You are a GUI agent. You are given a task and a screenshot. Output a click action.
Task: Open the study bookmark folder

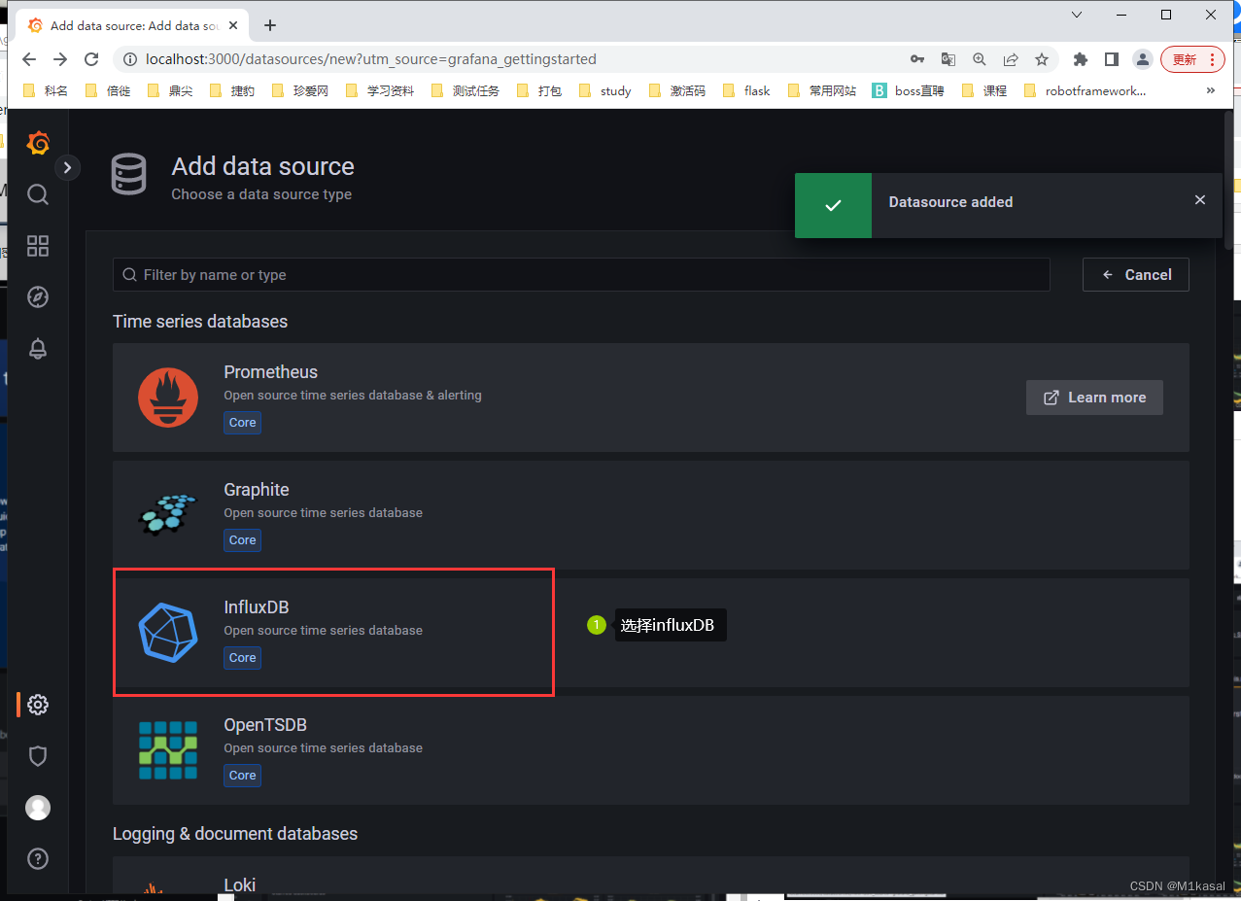tap(604, 90)
